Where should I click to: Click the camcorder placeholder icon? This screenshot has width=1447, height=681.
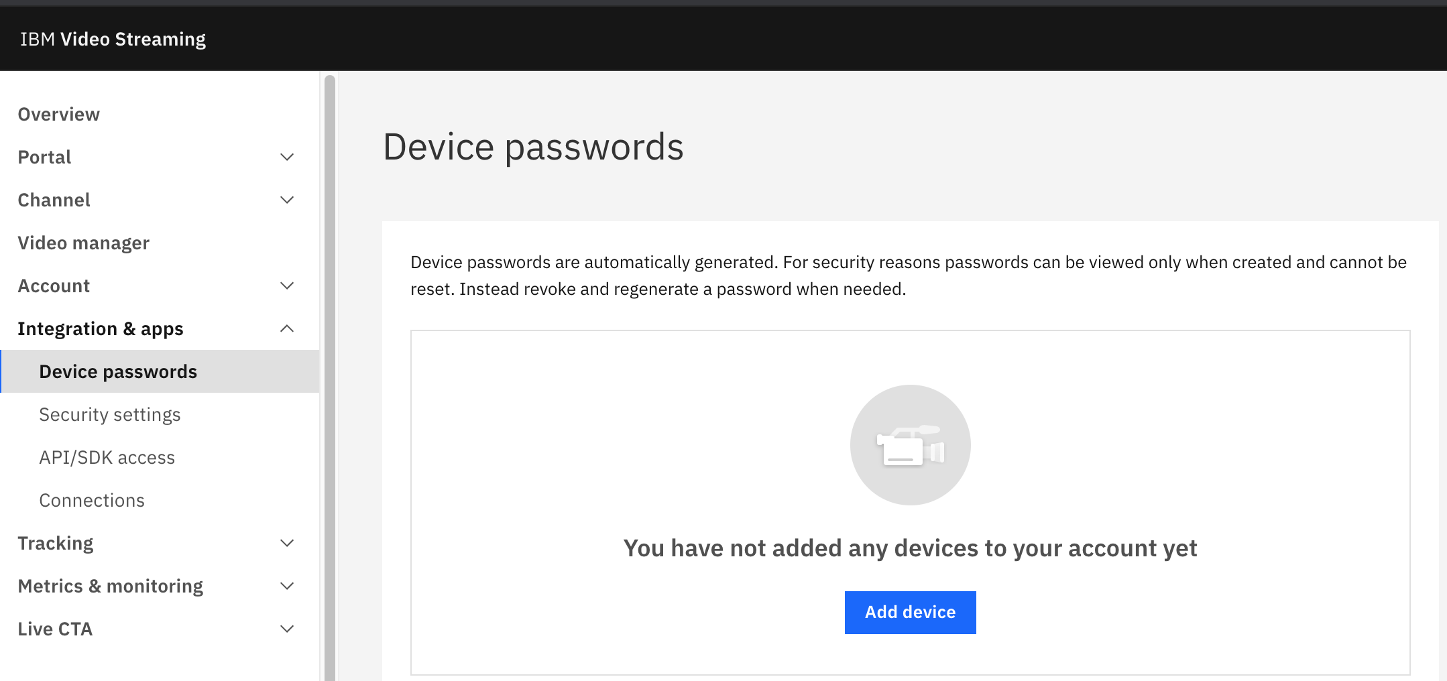(x=910, y=445)
